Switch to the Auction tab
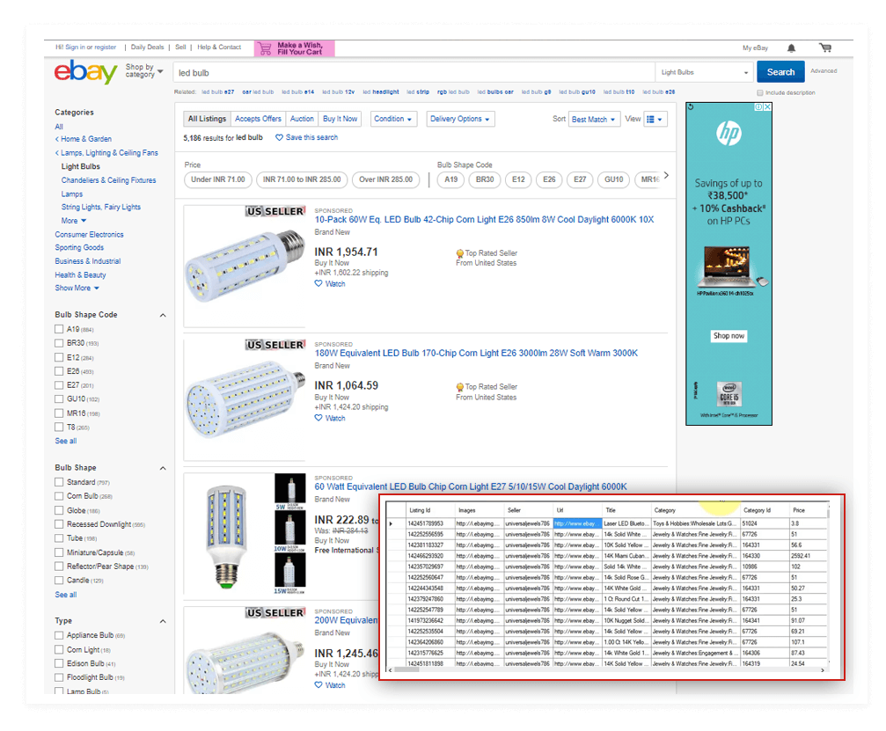The height and width of the screenshot is (731, 886). 302,119
